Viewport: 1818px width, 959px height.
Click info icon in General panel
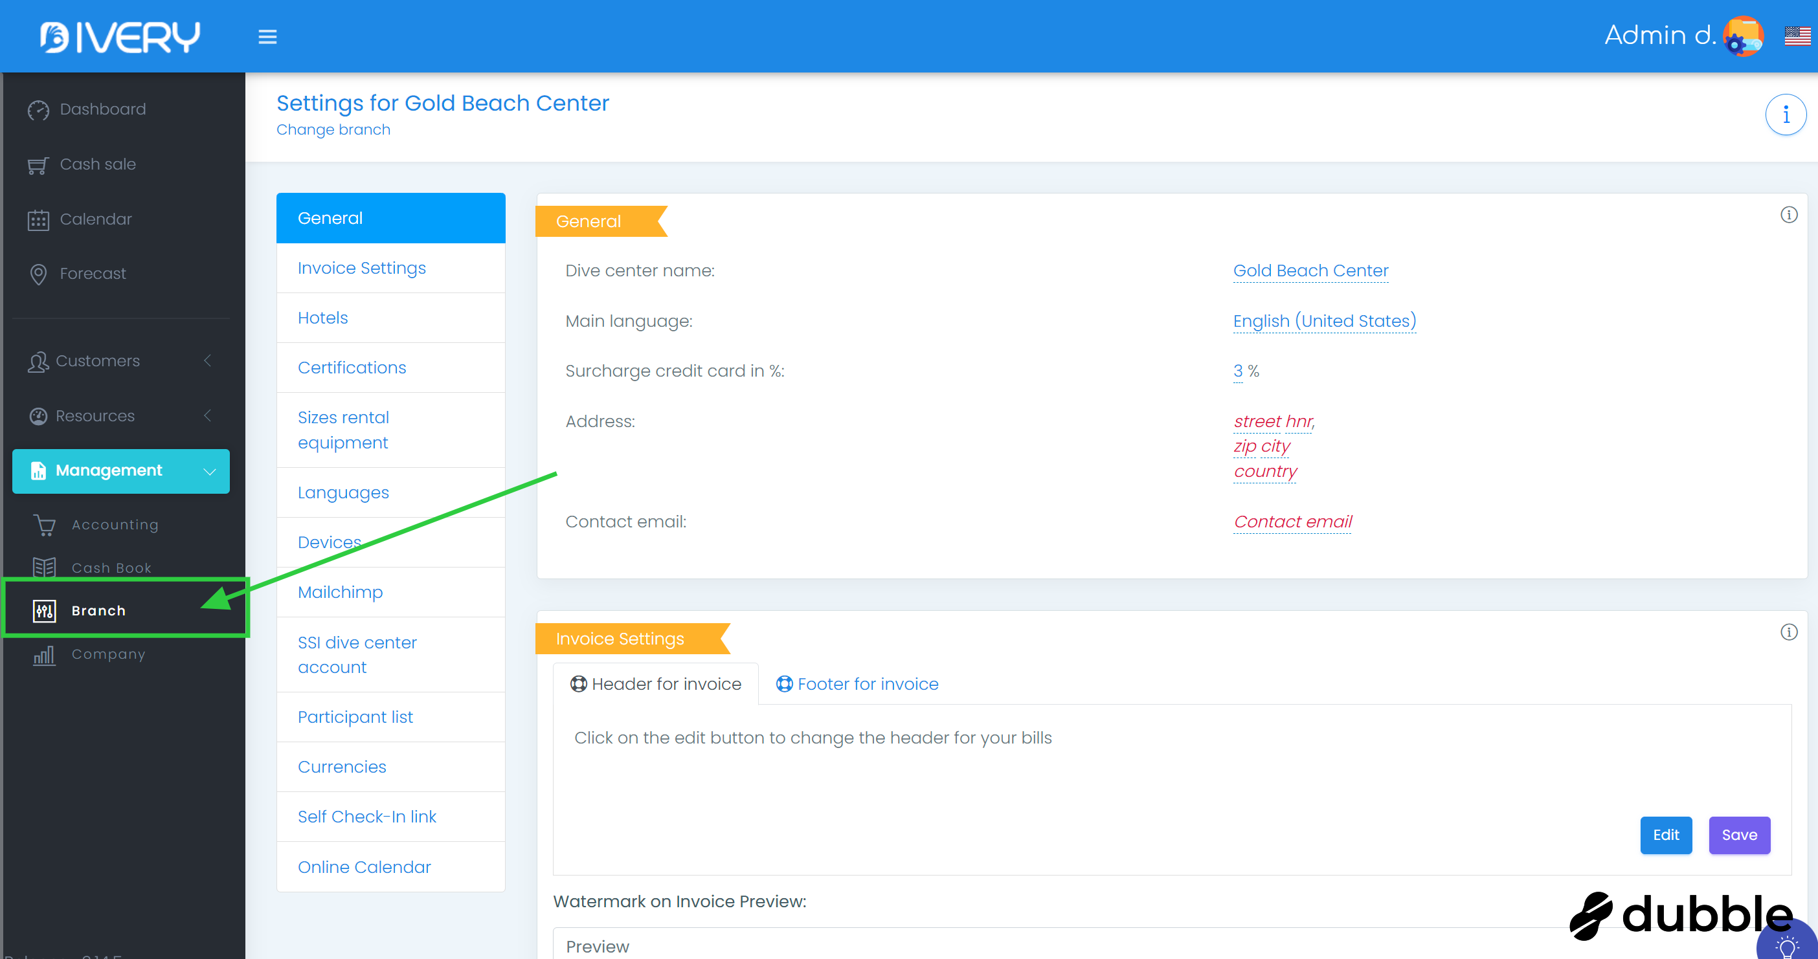pos(1788,215)
